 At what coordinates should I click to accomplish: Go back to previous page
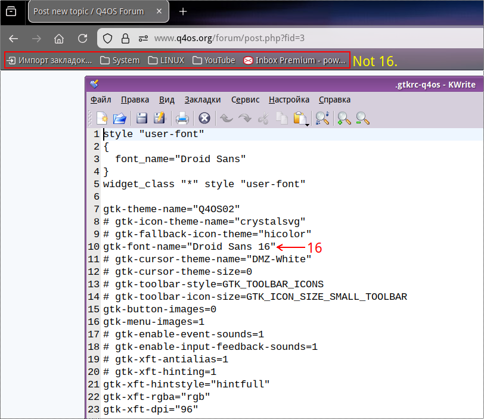click(13, 39)
